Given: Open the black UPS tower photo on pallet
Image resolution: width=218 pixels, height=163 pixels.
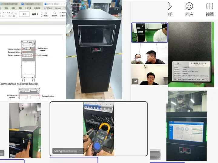Looking at the screenshot, I should pos(94,50).
